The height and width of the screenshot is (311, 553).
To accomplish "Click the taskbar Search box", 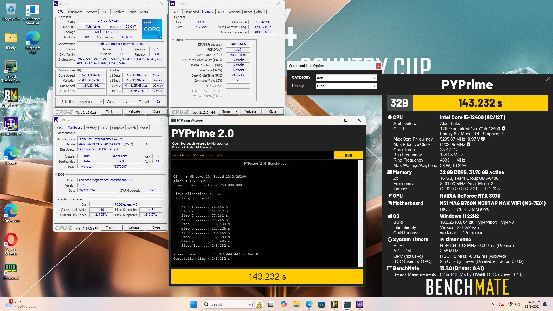I will click(x=233, y=304).
